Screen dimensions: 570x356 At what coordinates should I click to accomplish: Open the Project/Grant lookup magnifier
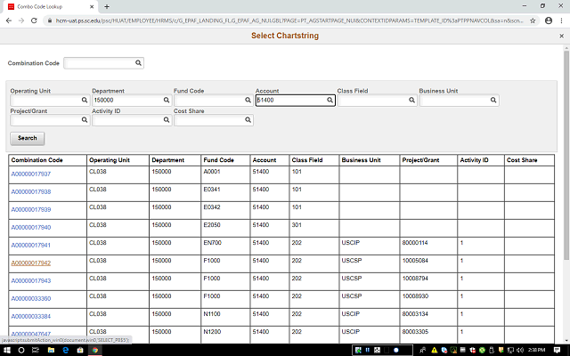tap(85, 120)
